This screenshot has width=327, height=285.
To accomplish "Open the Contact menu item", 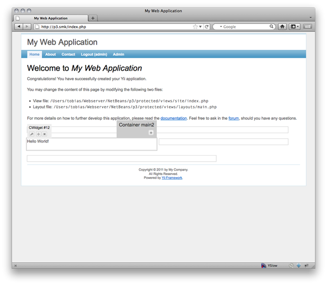I will [x=68, y=54].
